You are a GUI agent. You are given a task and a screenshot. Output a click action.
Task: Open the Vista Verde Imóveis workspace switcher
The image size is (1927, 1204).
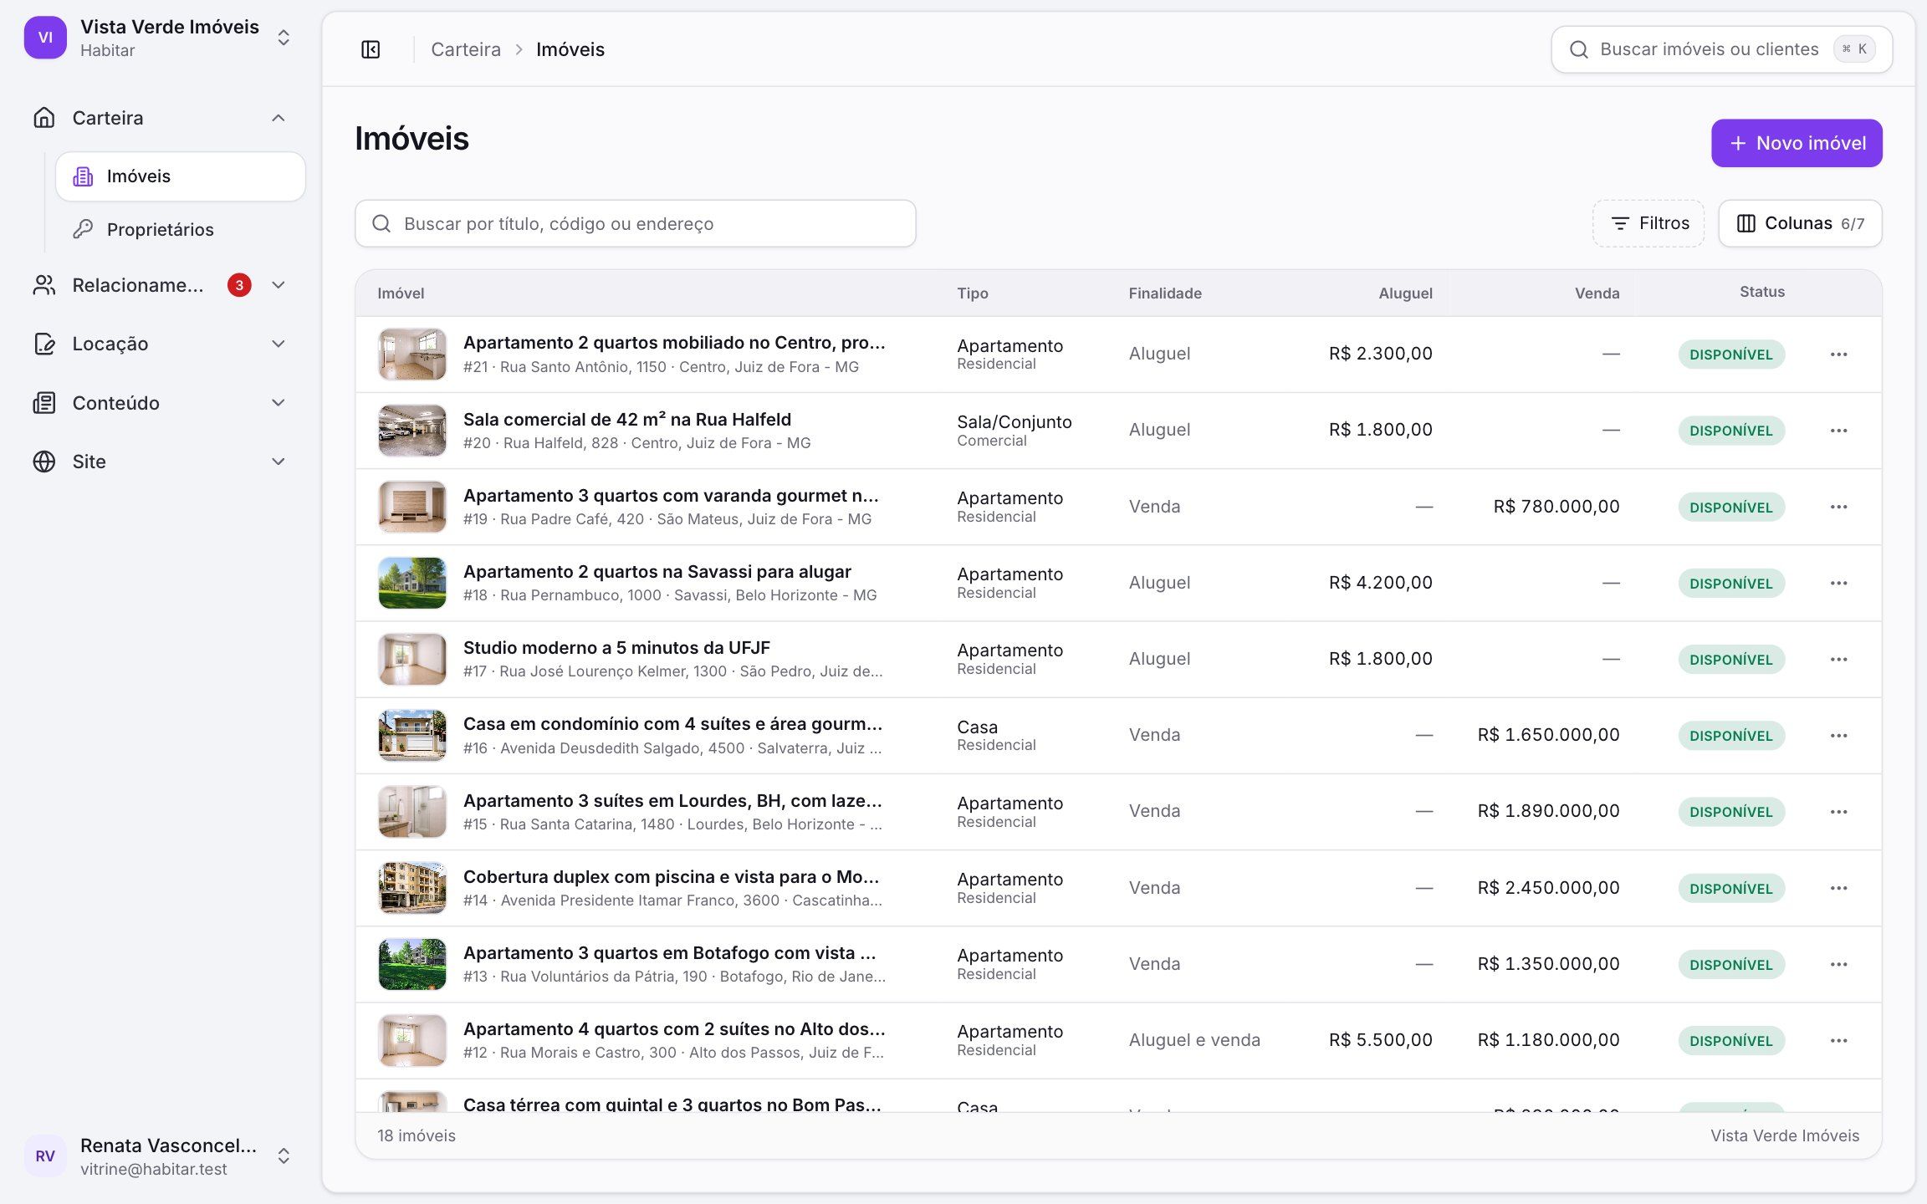pos(159,38)
